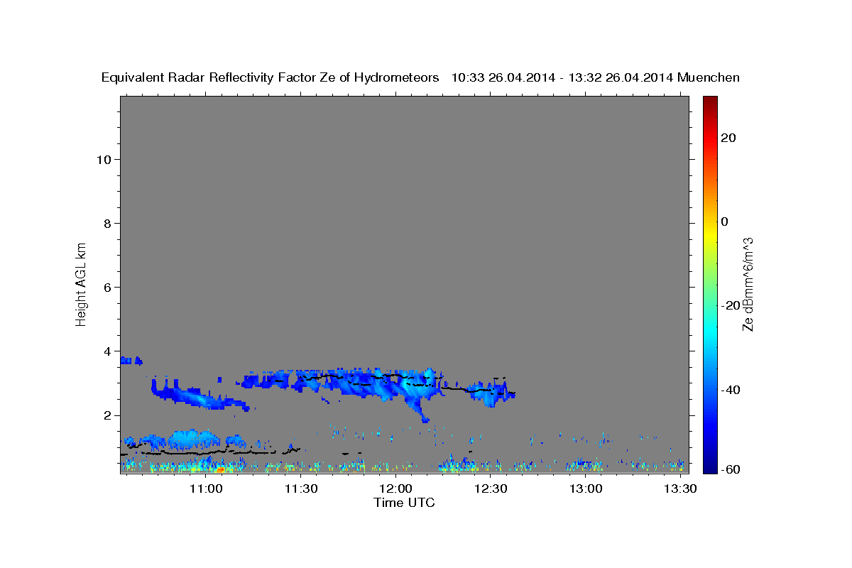
Task: Click the 12:30 time tick label
Action: coord(491,489)
